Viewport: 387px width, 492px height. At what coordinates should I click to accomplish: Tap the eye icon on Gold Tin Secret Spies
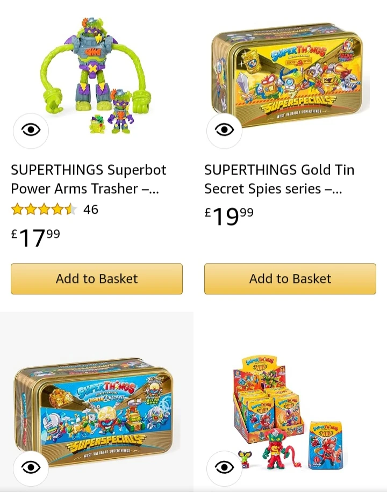tap(224, 131)
